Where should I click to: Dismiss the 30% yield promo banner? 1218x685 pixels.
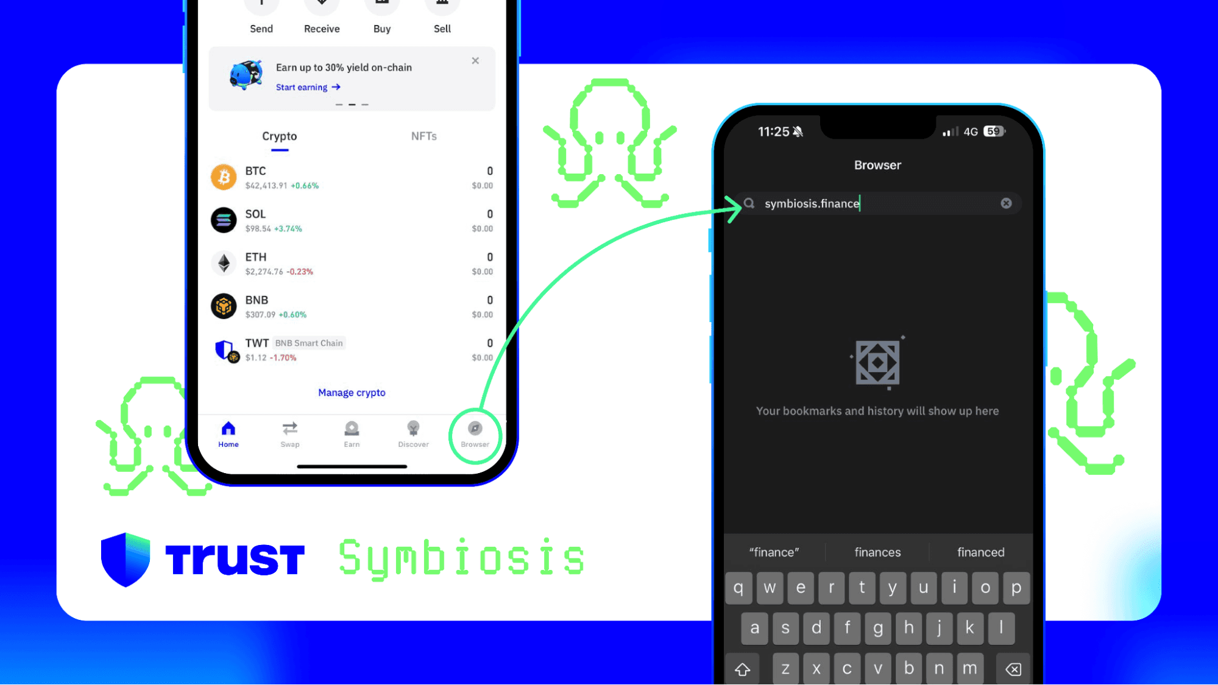click(x=475, y=61)
